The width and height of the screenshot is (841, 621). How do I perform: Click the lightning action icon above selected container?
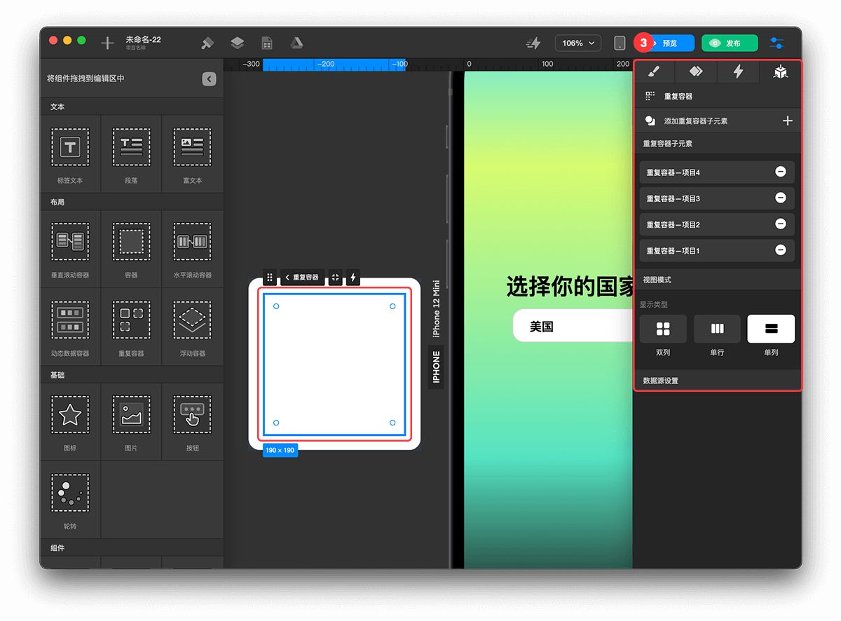click(353, 278)
